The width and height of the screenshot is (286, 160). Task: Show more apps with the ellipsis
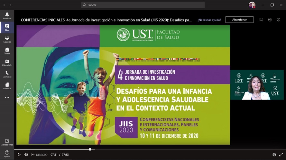[x=7, y=97]
